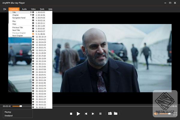The image size is (180, 120).
Task: Click the large Play triangle button
Action: (x=78, y=114)
